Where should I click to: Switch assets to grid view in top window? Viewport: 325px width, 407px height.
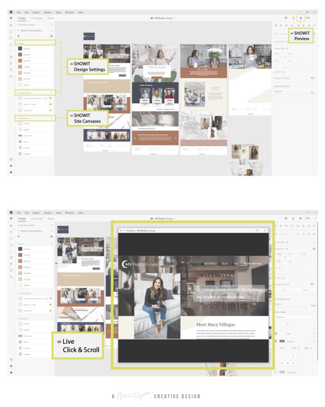(x=52, y=36)
